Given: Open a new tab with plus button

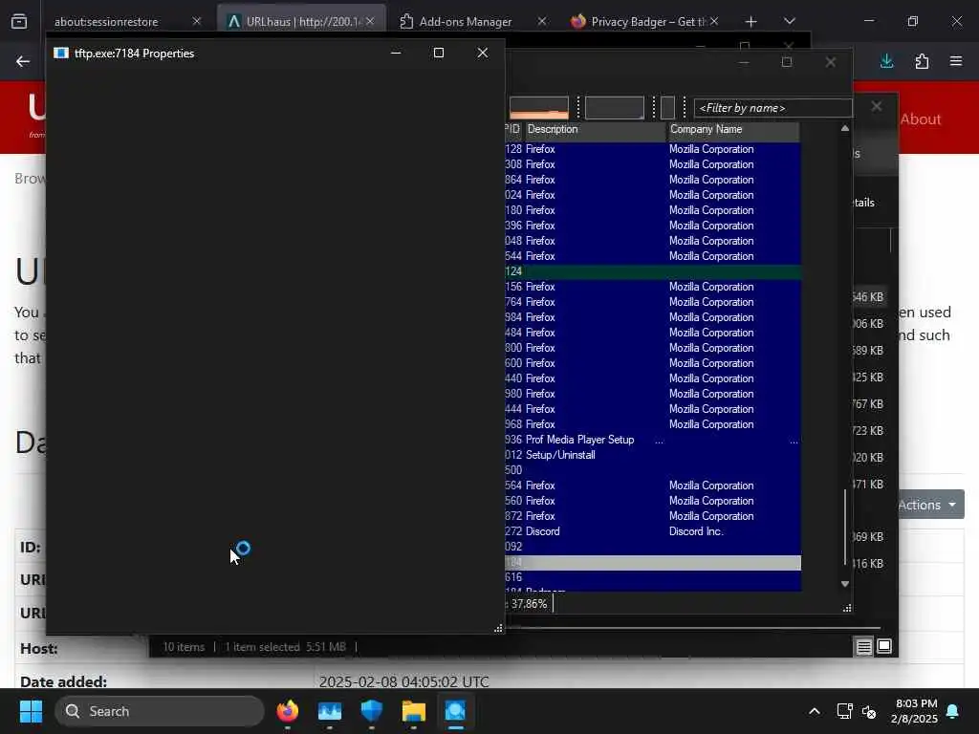Looking at the screenshot, I should [x=751, y=22].
